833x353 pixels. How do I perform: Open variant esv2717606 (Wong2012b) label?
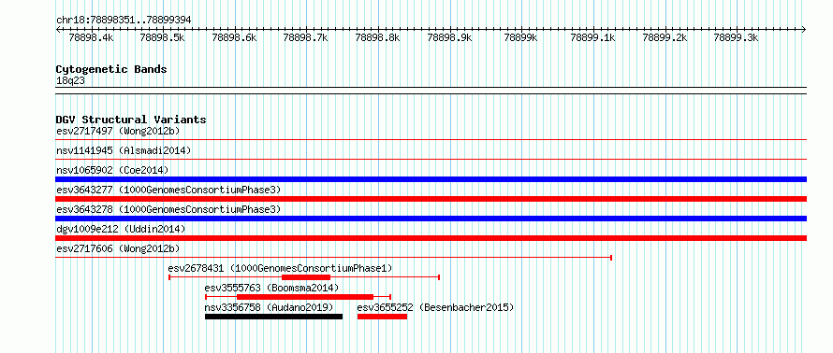point(118,248)
